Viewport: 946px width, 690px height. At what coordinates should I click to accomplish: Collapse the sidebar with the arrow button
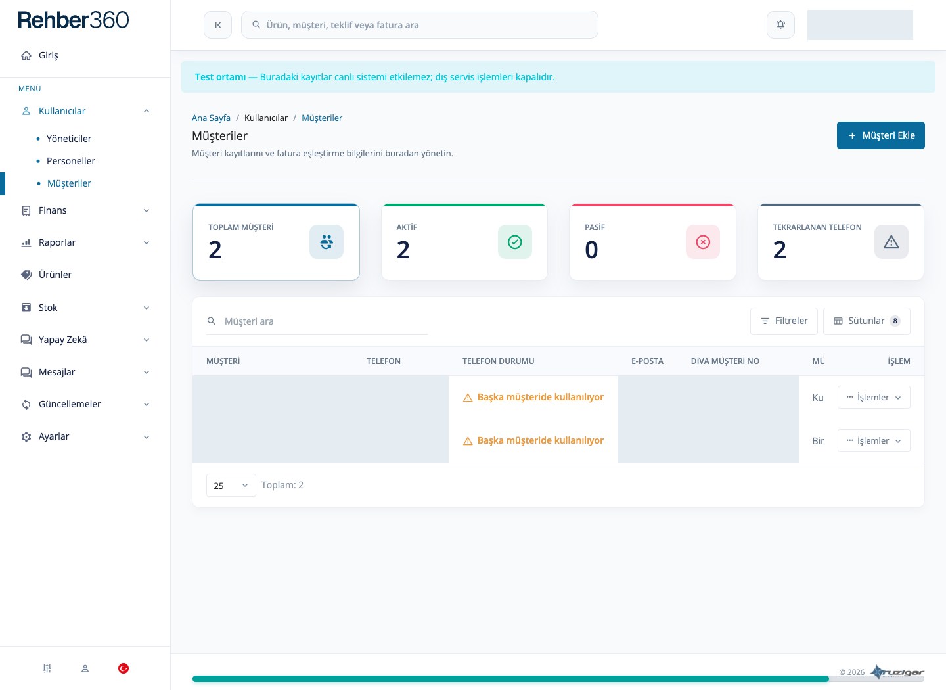[217, 25]
